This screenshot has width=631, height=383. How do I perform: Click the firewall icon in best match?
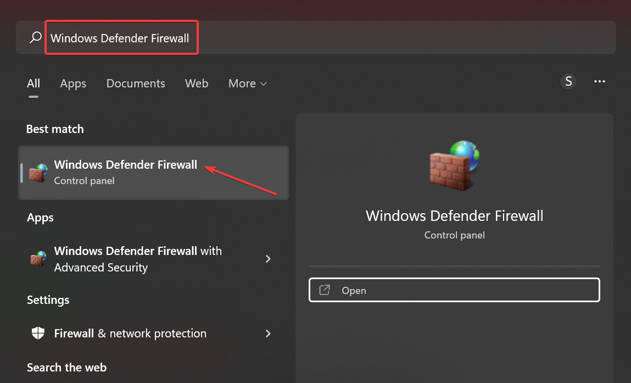tap(38, 173)
